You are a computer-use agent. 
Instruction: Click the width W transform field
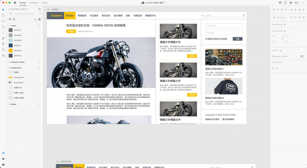278,36
